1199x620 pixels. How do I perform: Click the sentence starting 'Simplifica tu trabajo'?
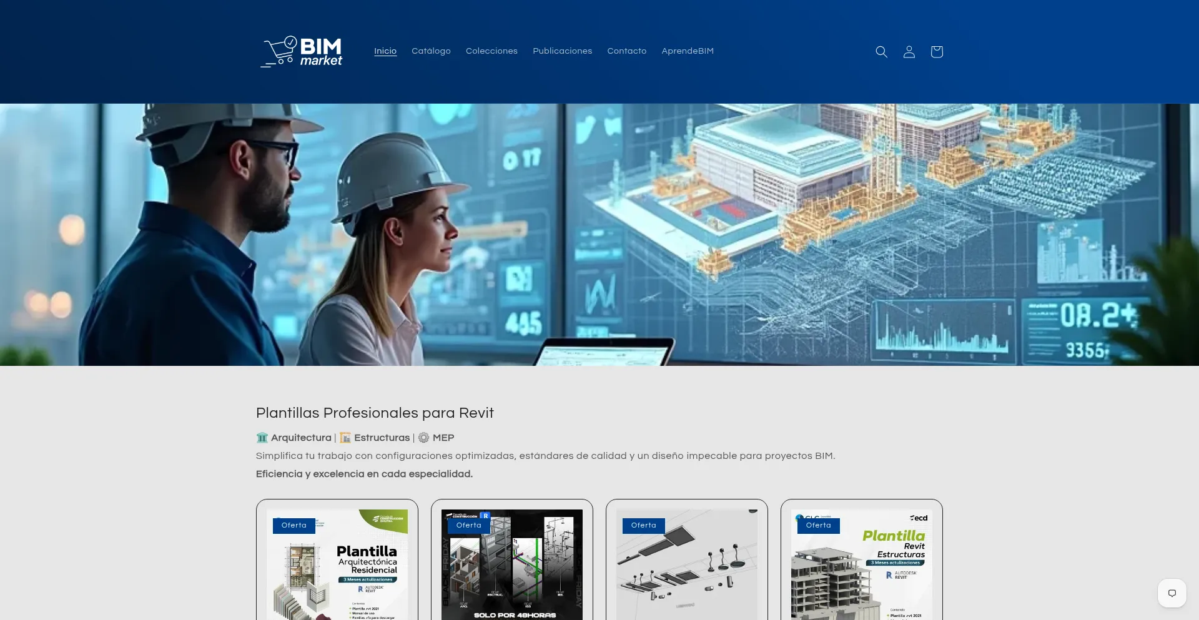(x=545, y=456)
